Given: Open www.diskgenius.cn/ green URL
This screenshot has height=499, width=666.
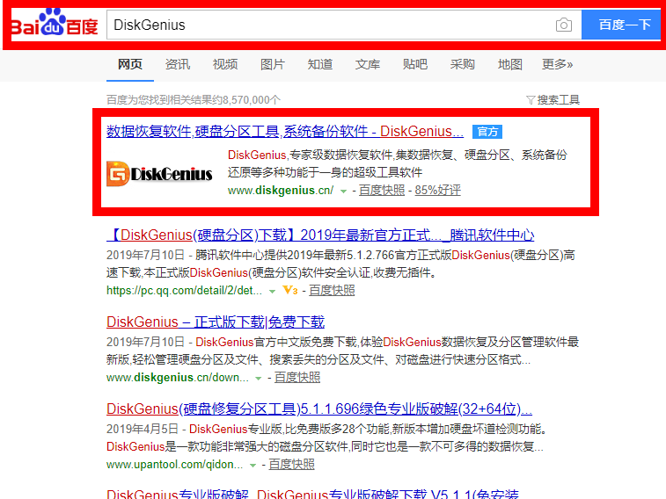Looking at the screenshot, I should pos(281,191).
